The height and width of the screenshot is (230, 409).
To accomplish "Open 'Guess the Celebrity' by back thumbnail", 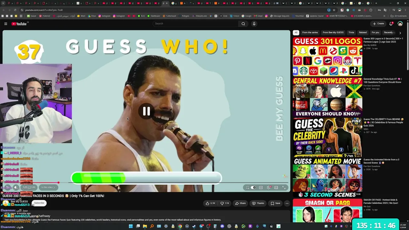I will [328, 137].
